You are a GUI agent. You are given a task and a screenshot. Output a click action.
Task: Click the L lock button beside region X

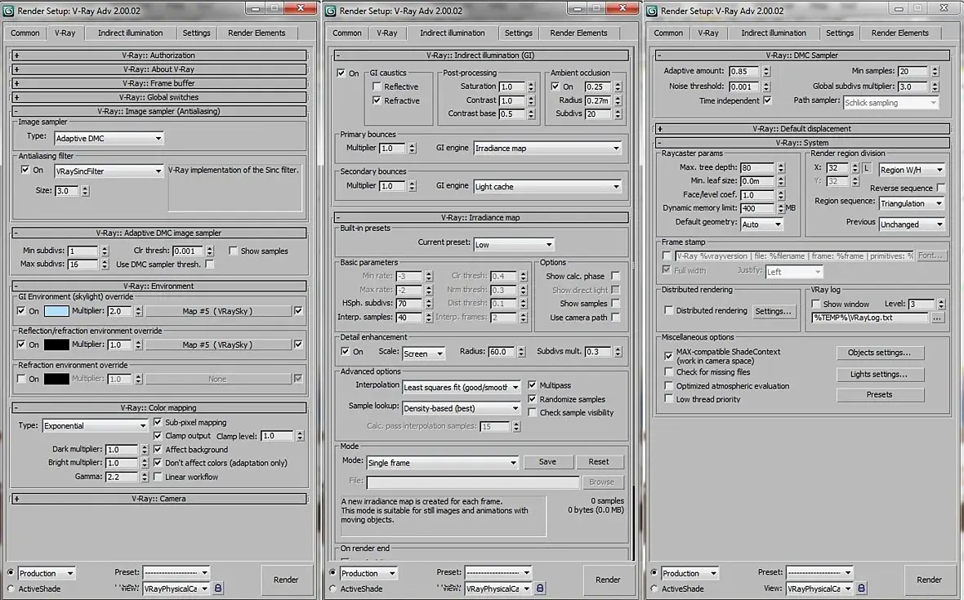point(866,167)
